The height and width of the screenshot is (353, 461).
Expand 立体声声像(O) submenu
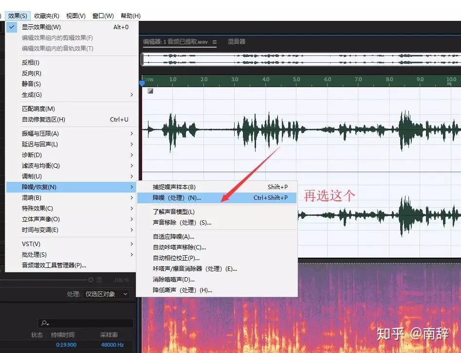coord(71,219)
